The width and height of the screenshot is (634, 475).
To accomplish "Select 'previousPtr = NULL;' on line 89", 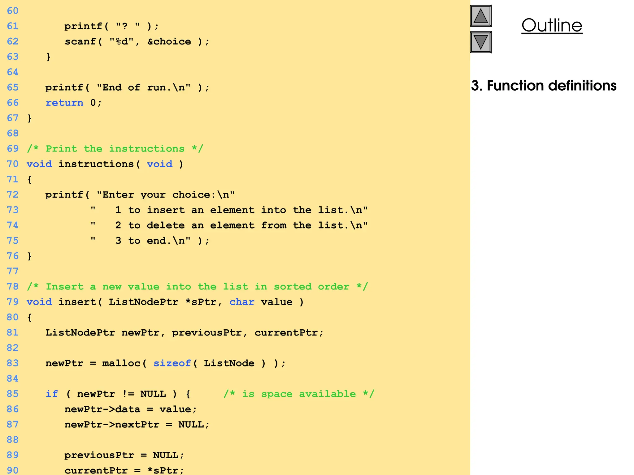I will 124,455.
